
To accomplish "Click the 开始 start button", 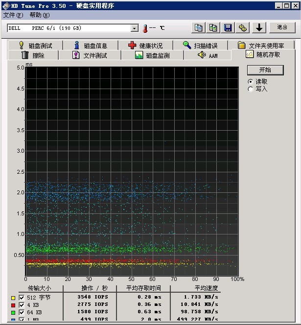I will click(x=265, y=70).
